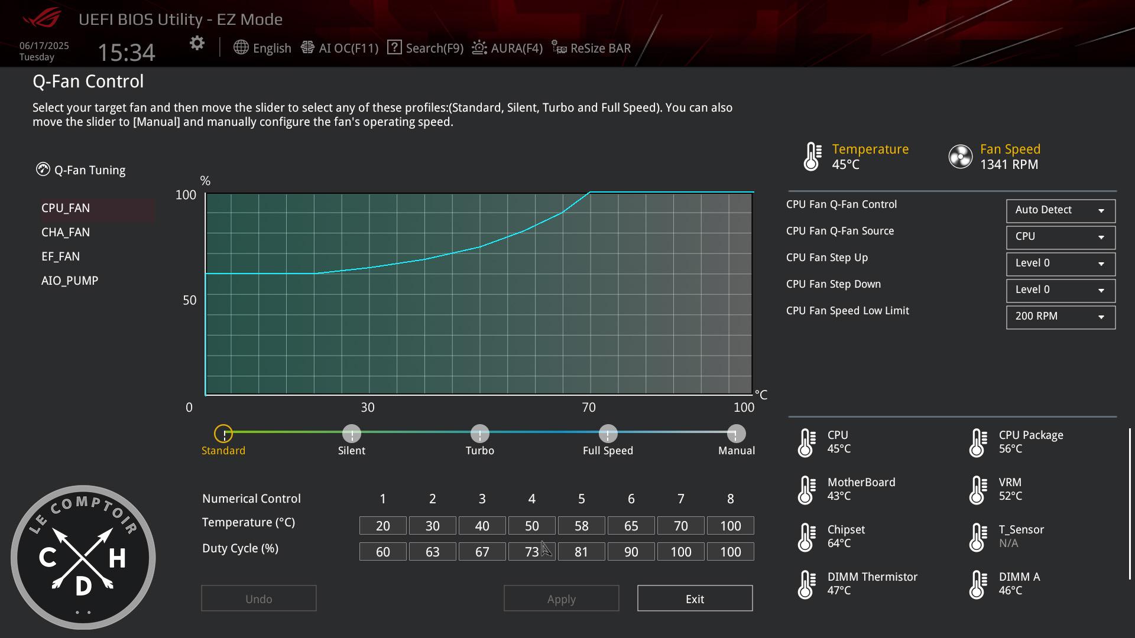The height and width of the screenshot is (638, 1135).
Task: Open CPU Fan Speed Low Limit dropdown
Action: 1061,317
